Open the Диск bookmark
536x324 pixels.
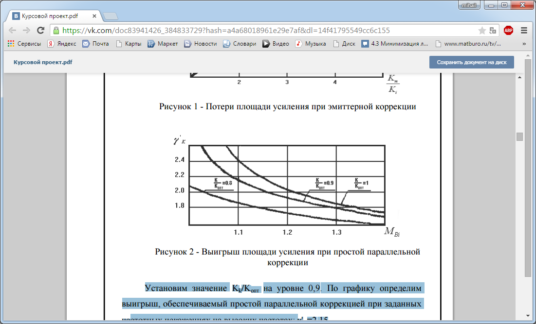344,44
